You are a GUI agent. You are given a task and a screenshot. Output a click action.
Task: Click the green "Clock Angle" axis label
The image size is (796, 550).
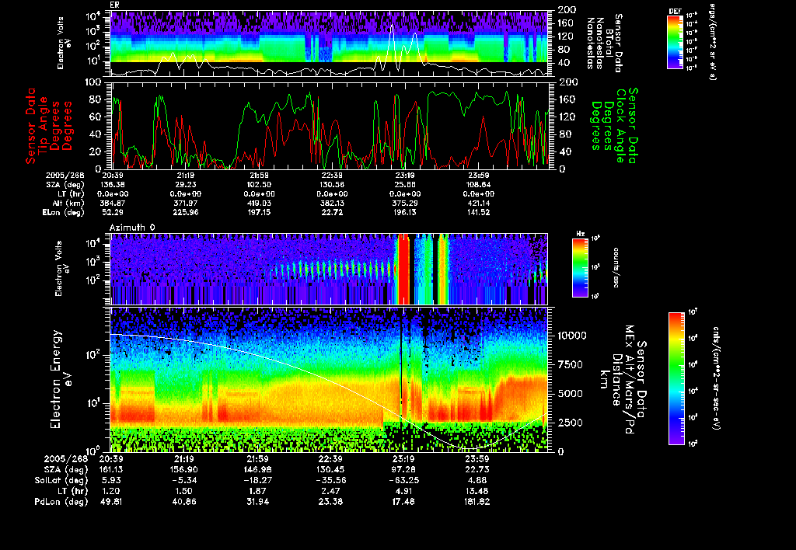coord(620,126)
